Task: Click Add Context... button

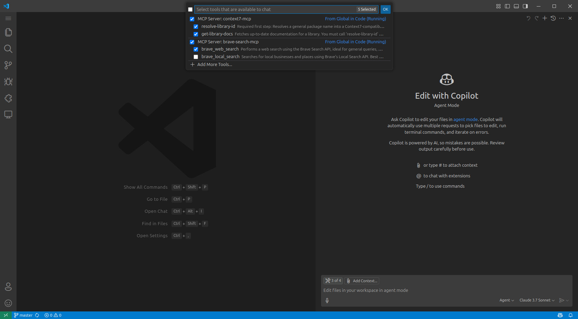Action: (x=362, y=281)
